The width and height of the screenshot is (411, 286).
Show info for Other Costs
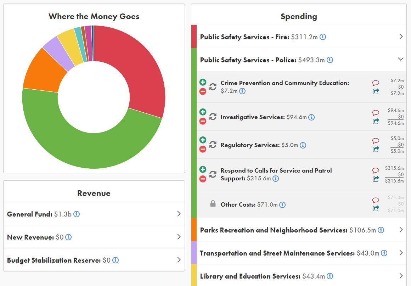[x=282, y=205]
